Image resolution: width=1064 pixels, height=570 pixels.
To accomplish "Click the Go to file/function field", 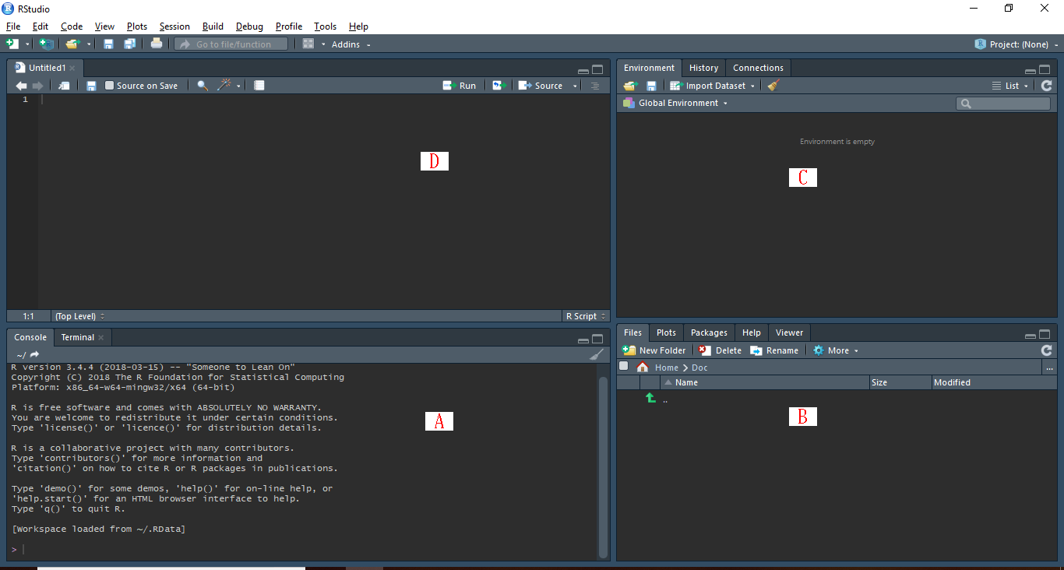I will [231, 44].
